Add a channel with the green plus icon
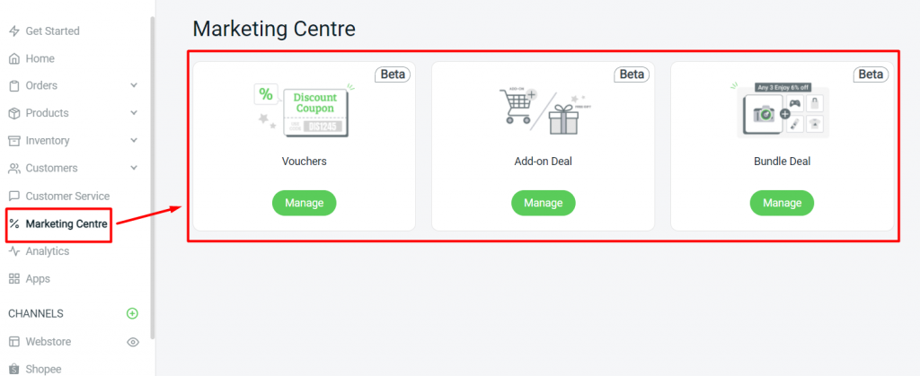Viewport: 920px width, 376px height. 133,313
